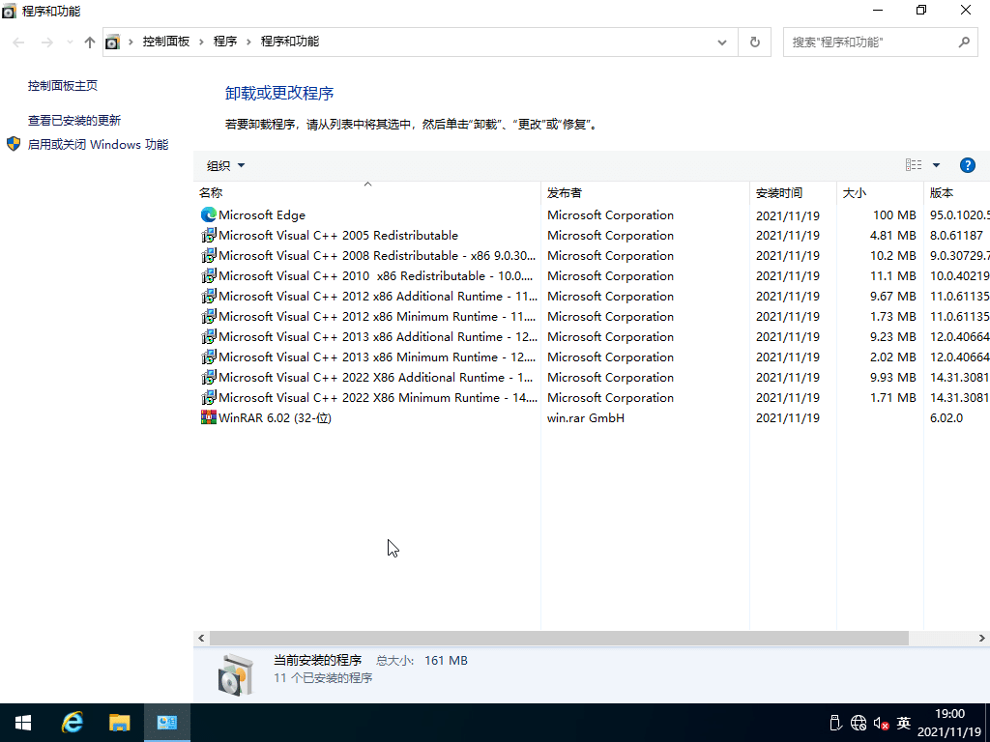Click the network globe tray icon
This screenshot has width=990, height=742.
coord(859,723)
